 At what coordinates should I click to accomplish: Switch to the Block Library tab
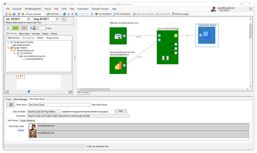coord(24,34)
